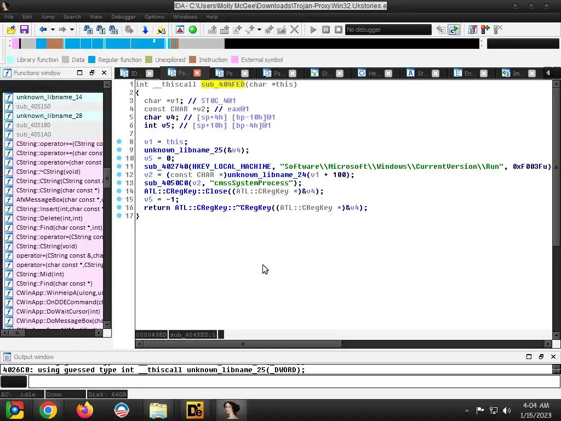Click the Regular function legend color swatch
The image size is (561, 421).
(x=92, y=60)
